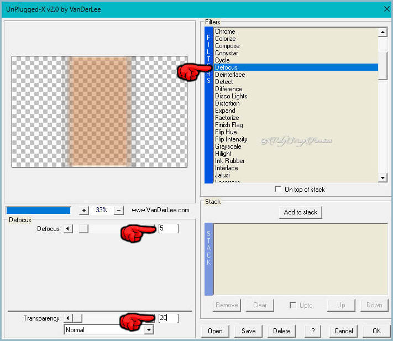Click the Up button
Viewport: 393px width, 341px height.
click(341, 305)
